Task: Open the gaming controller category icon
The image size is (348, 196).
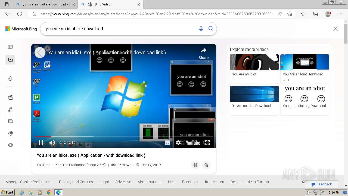Action: tap(10, 145)
